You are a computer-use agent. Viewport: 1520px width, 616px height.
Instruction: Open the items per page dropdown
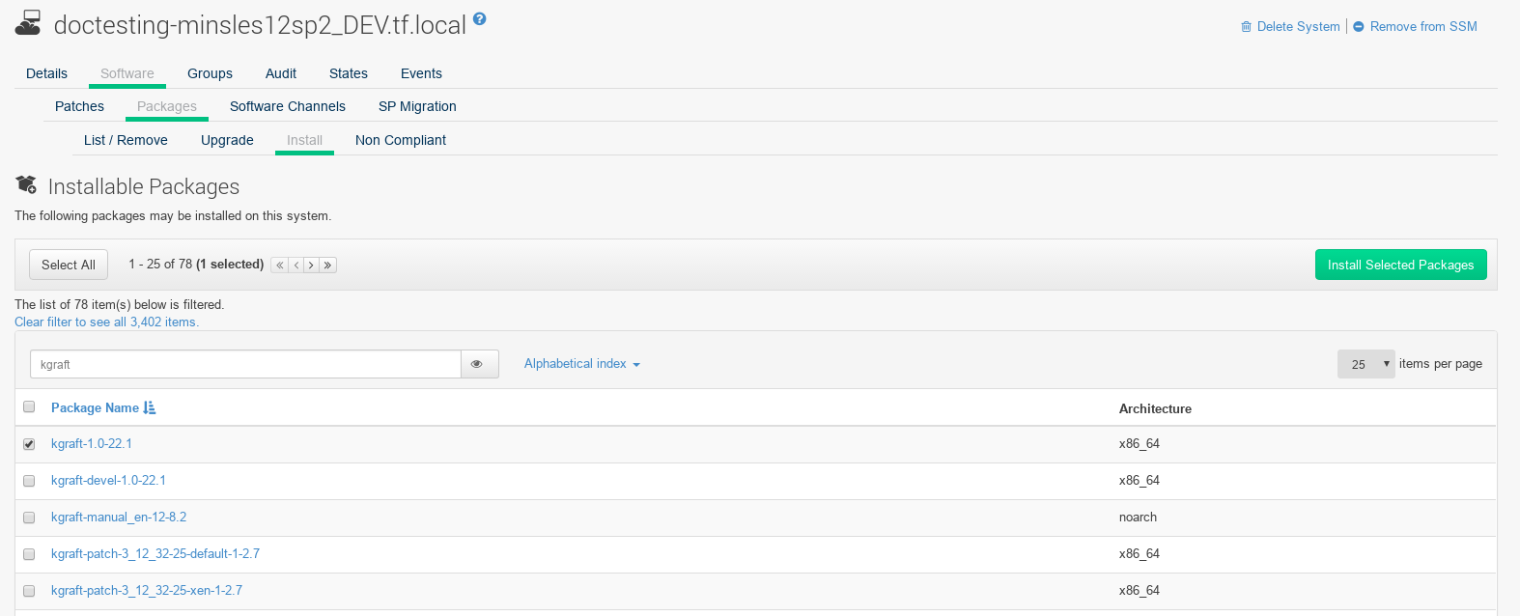click(x=1365, y=364)
